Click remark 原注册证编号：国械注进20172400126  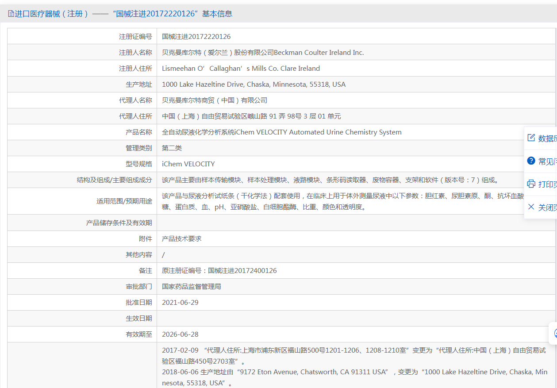pyautogui.click(x=219, y=271)
